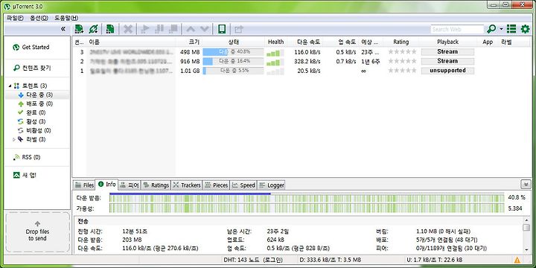
Task: Sort by Health column header
Action: (x=275, y=42)
